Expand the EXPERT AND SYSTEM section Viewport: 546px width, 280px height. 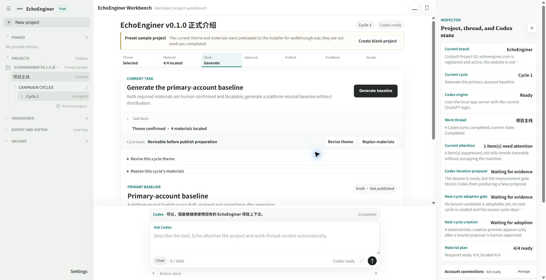[x=6, y=130]
